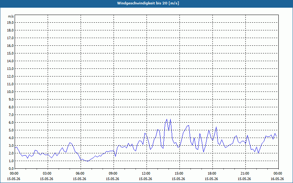This screenshot has height=183, width=293.
Task: Click the 'Windgeschwindigkeit bis 20 [m/s]' chart title
Action: (148, 3)
